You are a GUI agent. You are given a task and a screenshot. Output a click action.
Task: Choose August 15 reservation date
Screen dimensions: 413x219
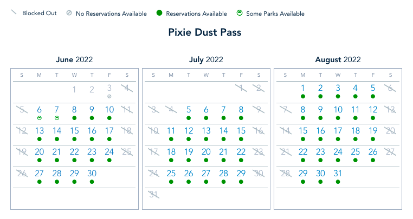pos(303,130)
